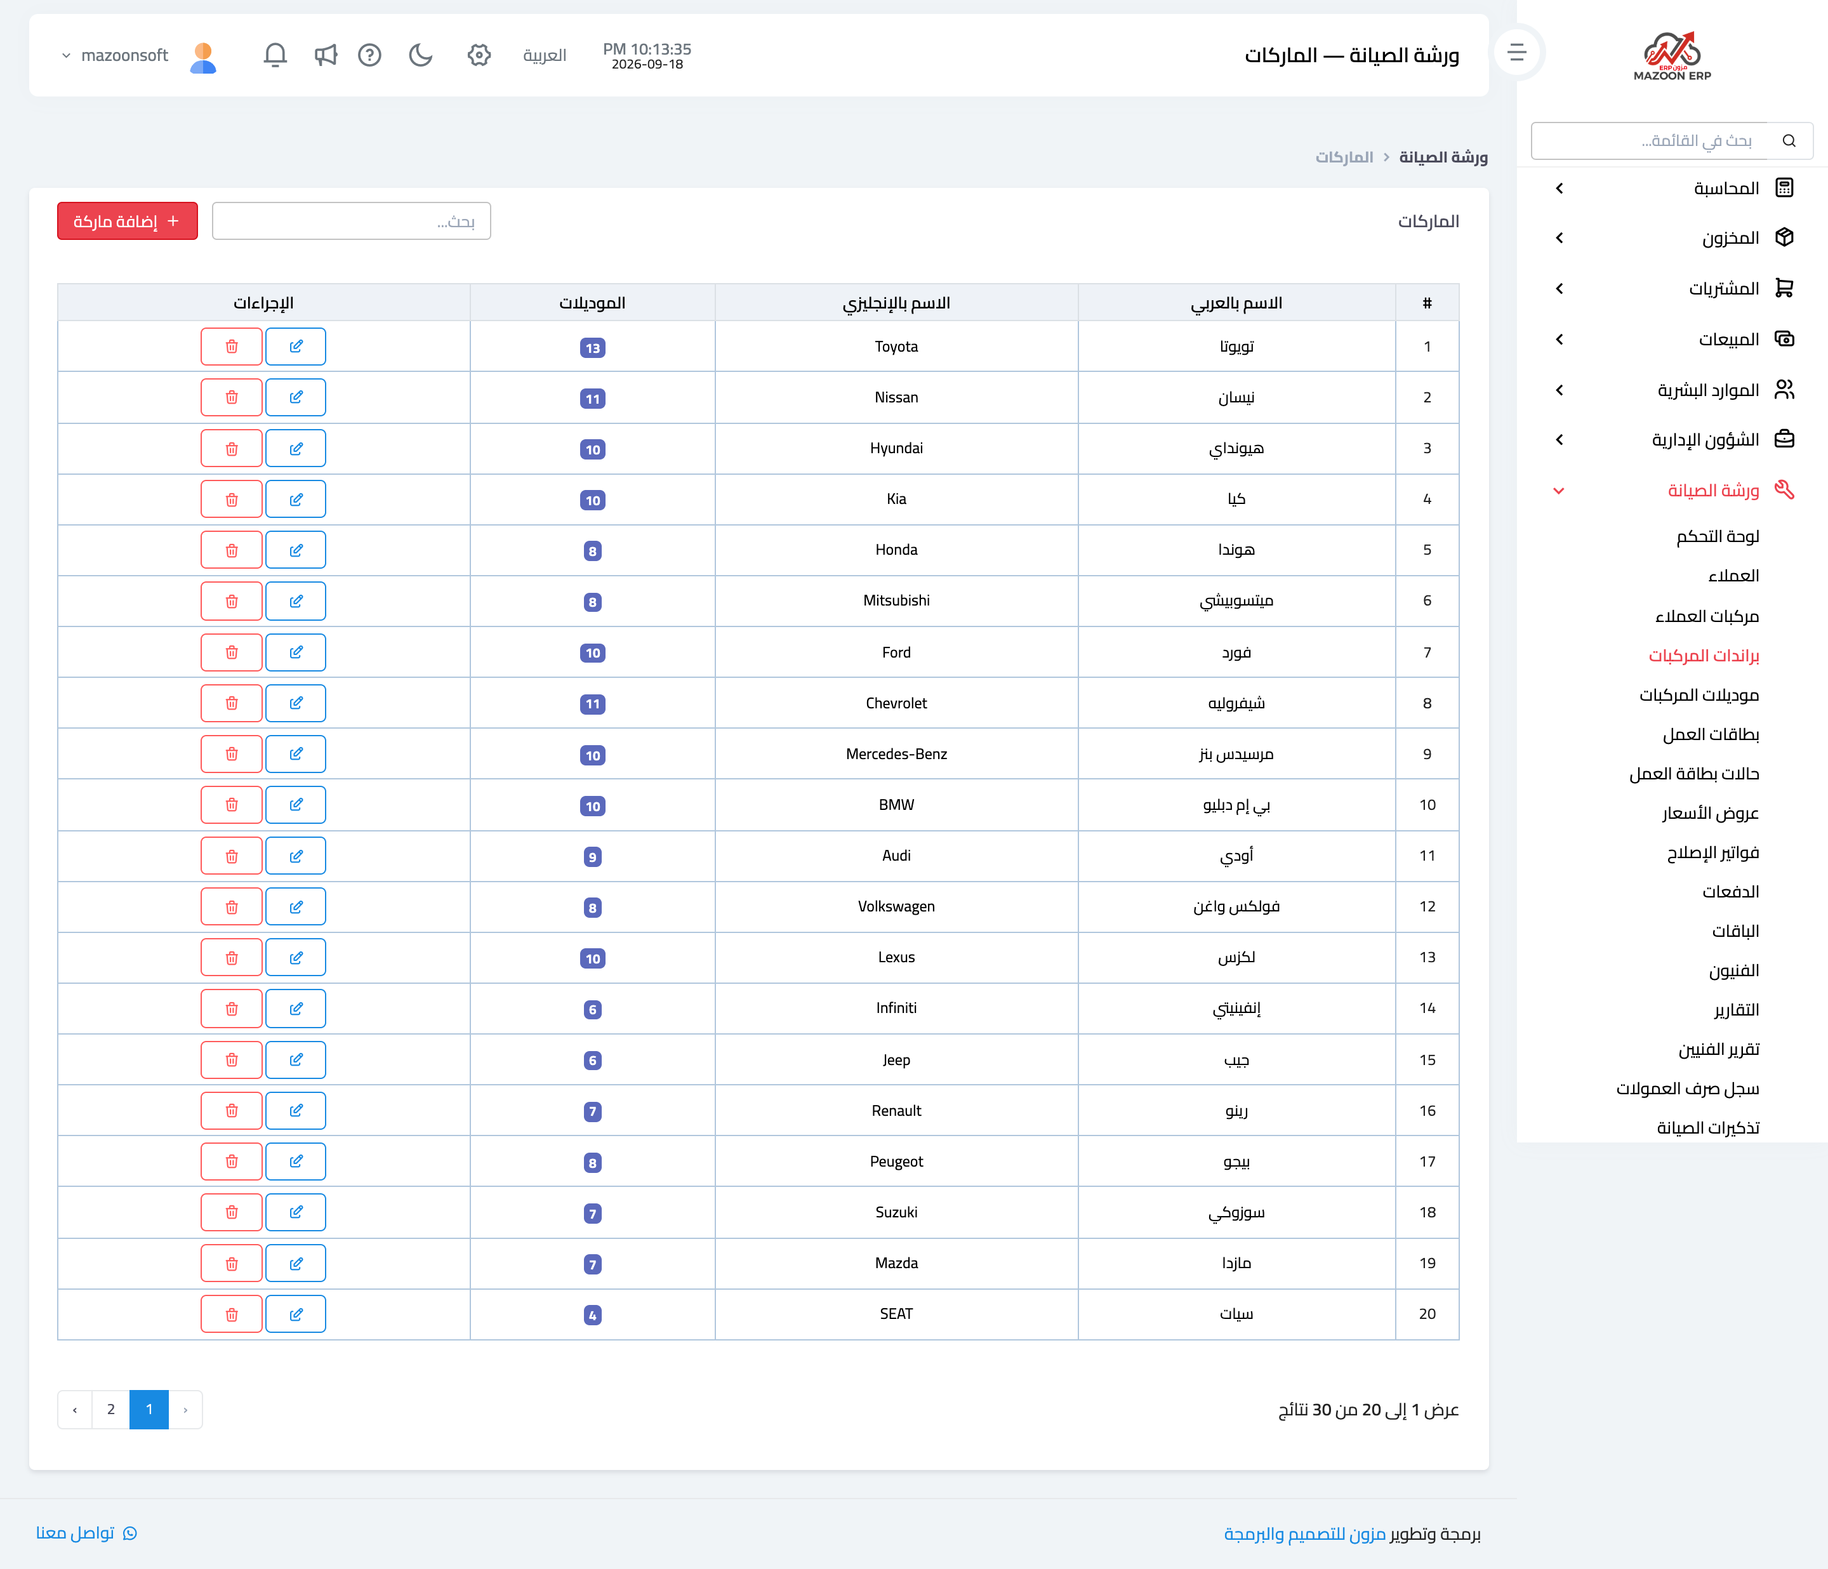Edit the Mitsubishi brand
The width and height of the screenshot is (1828, 1569).
tap(296, 602)
